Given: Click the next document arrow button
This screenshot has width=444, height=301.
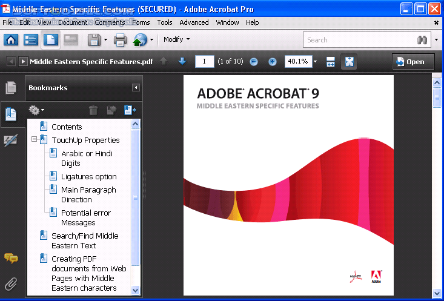Looking at the screenshot, I should coord(23,61).
